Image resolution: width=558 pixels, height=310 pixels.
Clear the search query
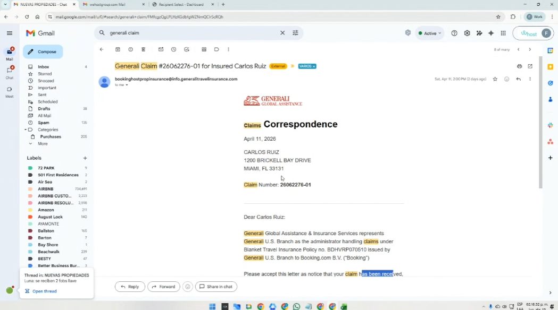click(x=282, y=33)
